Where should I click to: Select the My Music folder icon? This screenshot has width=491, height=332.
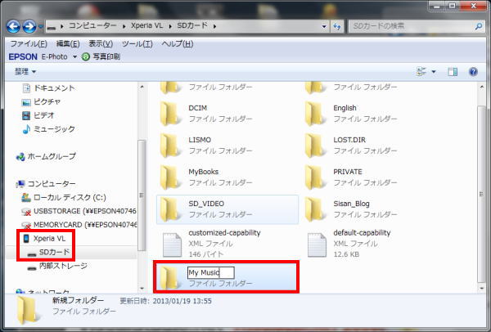[x=169, y=277]
